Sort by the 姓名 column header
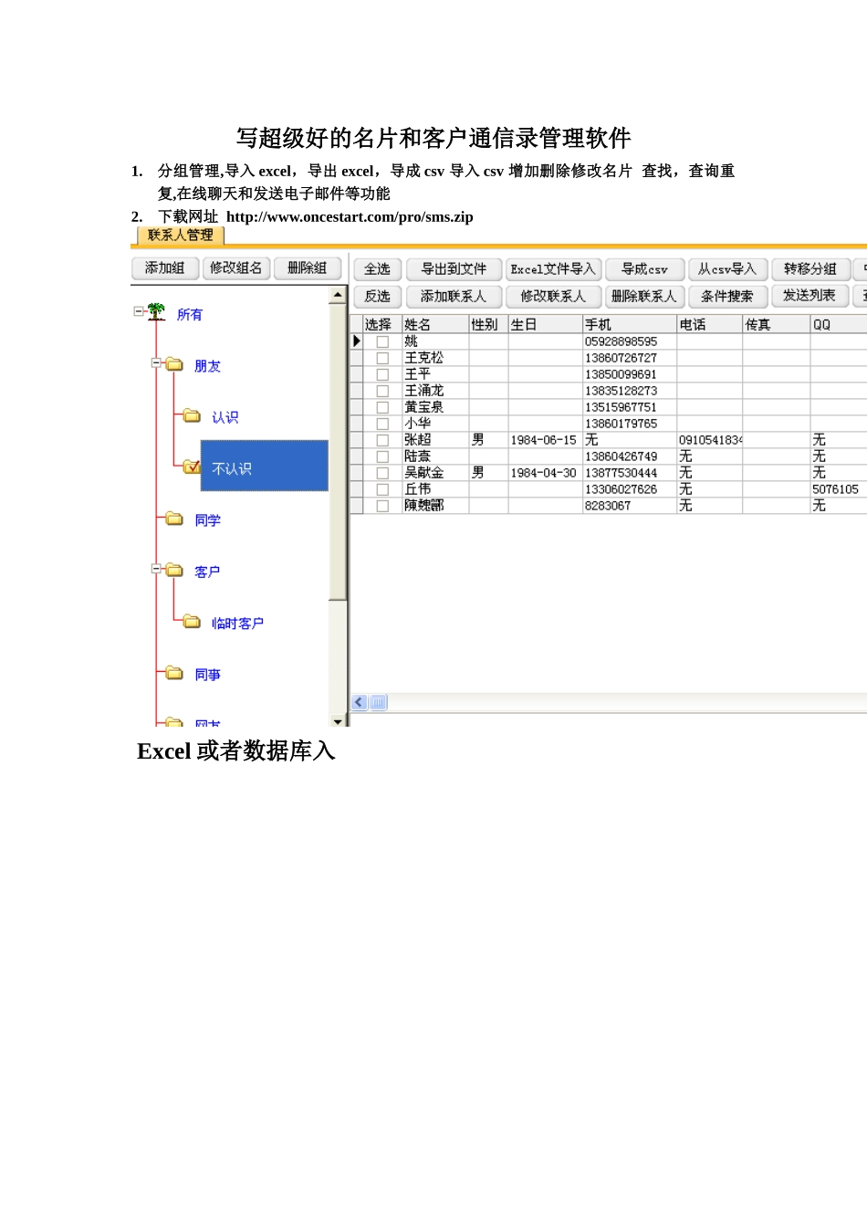867x1227 pixels. click(434, 324)
